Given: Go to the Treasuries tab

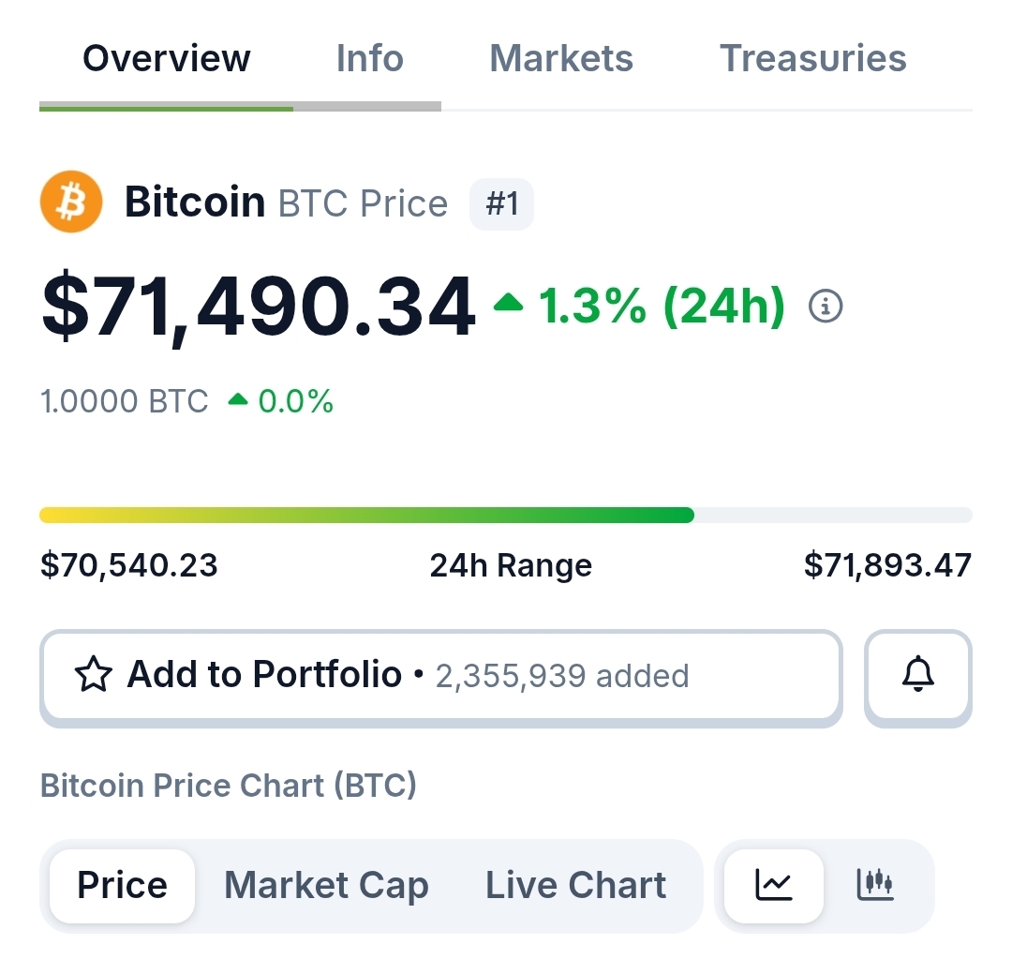Looking at the screenshot, I should 812,59.
